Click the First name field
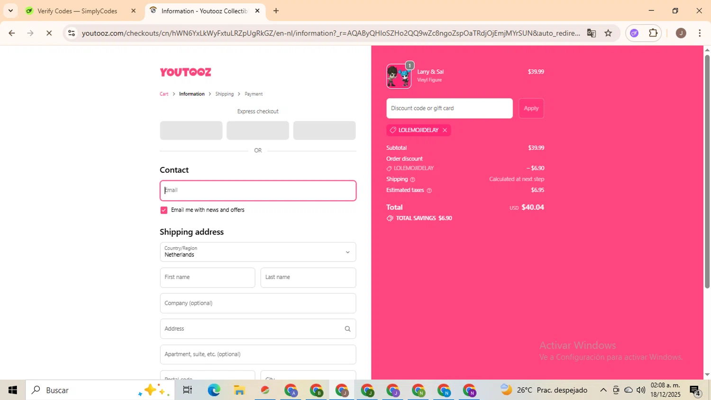 pos(208,278)
